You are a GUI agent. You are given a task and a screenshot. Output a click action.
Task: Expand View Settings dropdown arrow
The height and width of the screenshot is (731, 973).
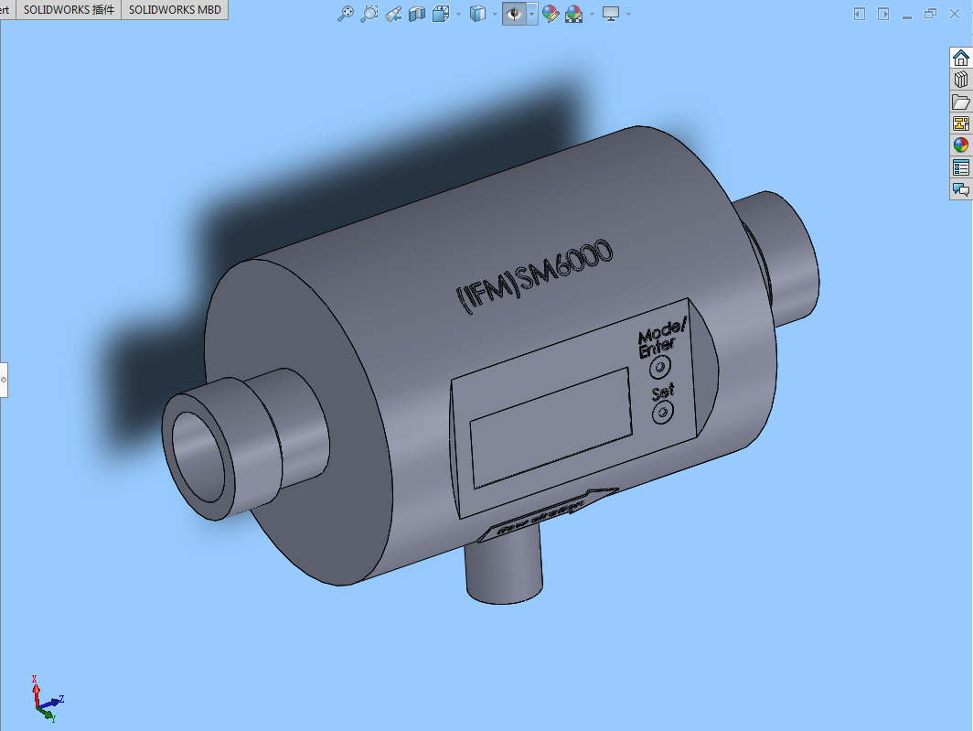[628, 14]
